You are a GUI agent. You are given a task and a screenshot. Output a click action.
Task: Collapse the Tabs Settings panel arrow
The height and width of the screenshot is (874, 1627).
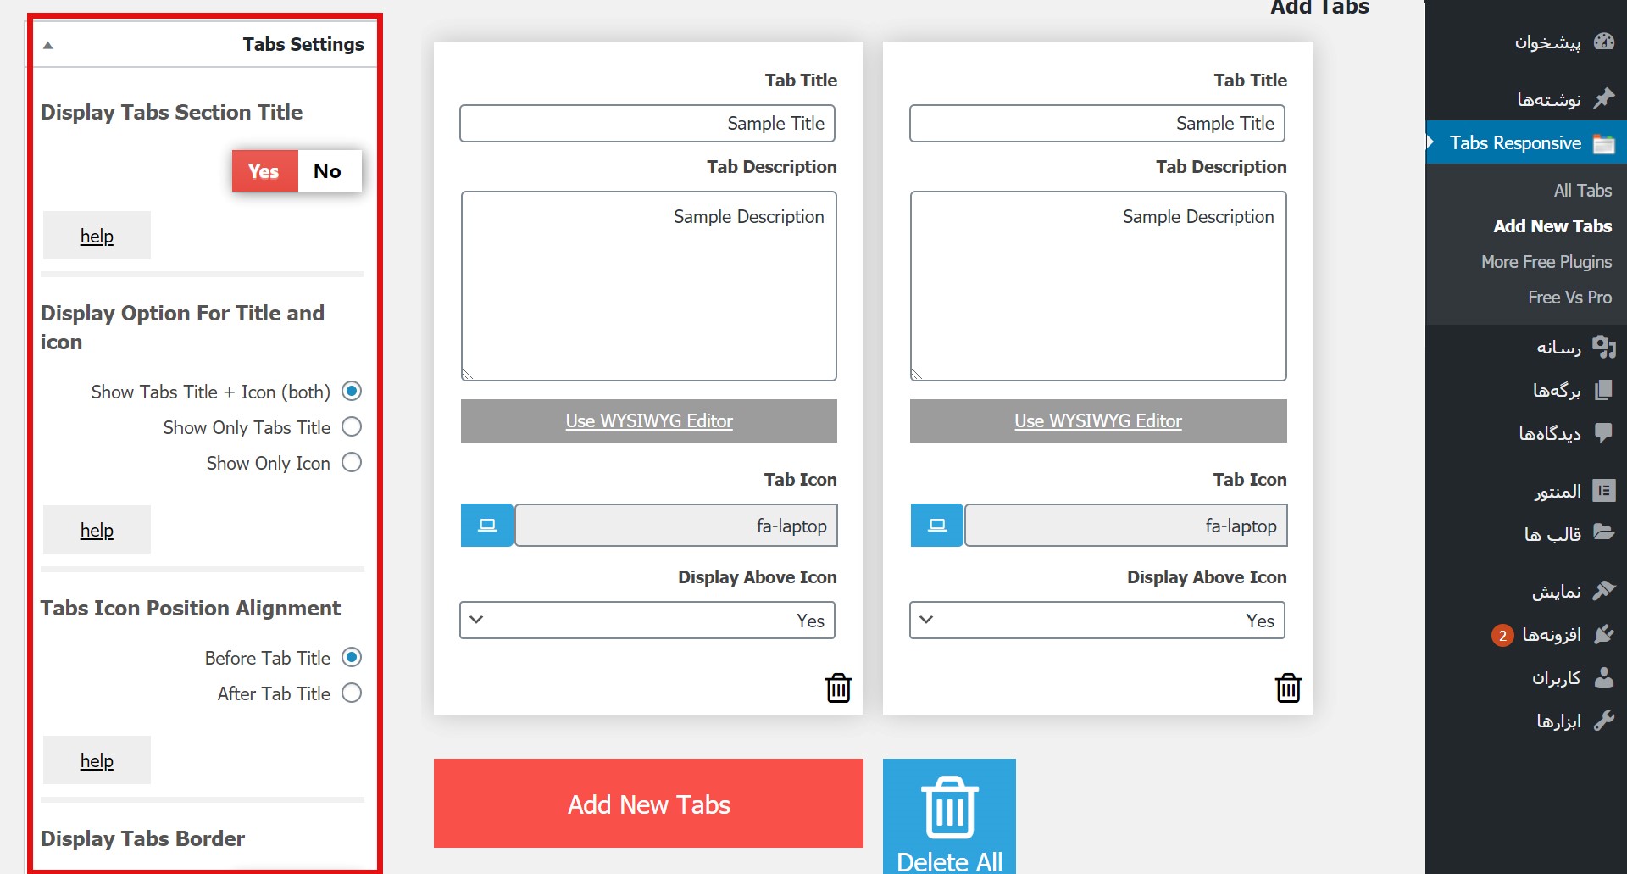click(48, 45)
